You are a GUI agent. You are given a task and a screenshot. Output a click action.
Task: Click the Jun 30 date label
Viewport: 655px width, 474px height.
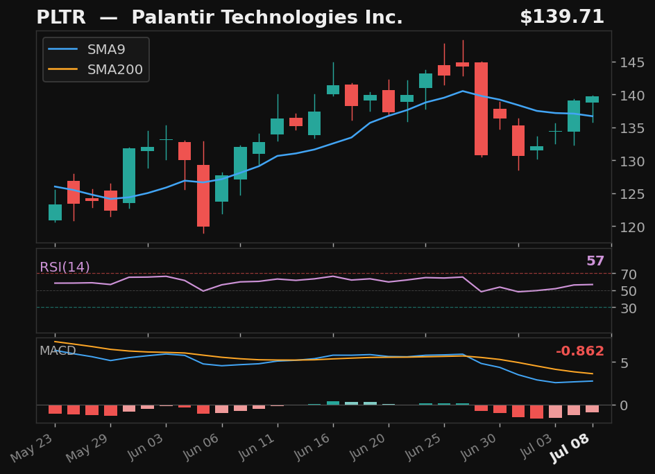tap(478, 447)
